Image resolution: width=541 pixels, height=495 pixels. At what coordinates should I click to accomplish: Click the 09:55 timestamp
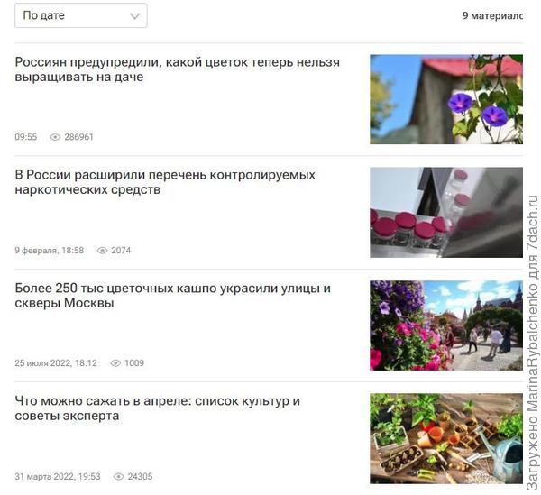[x=26, y=137]
